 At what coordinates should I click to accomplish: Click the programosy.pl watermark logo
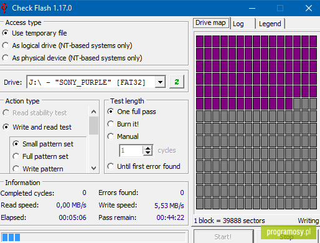coord(288,232)
